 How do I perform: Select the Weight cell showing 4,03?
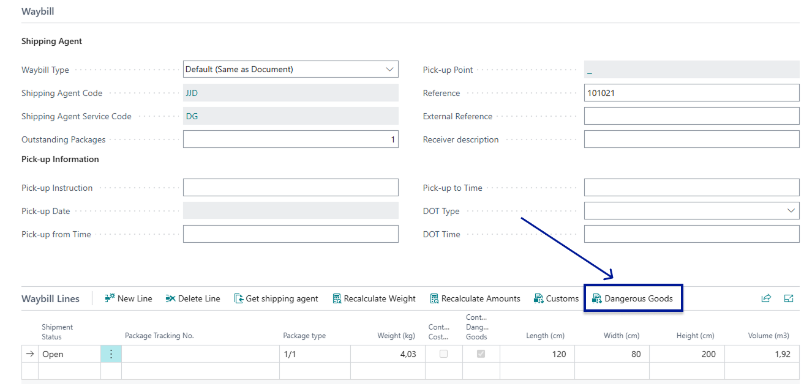[x=388, y=354]
